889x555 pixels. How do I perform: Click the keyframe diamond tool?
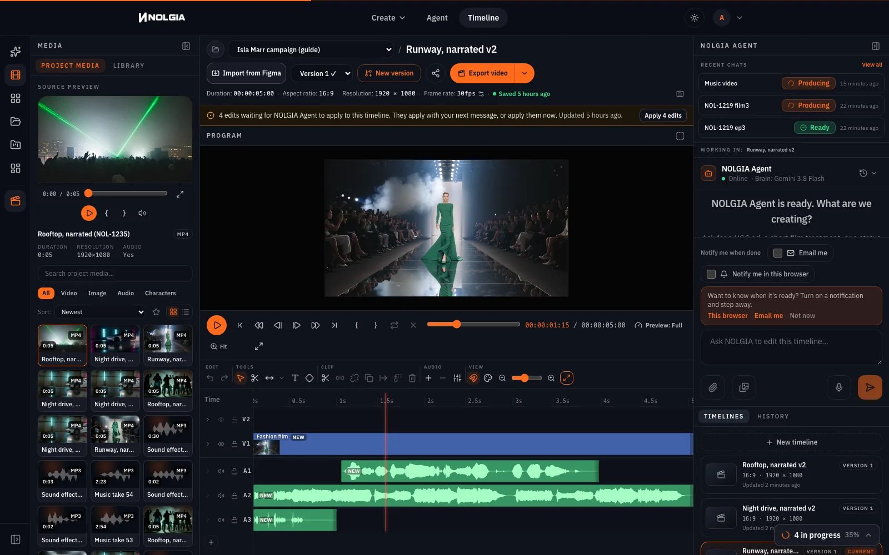click(309, 378)
